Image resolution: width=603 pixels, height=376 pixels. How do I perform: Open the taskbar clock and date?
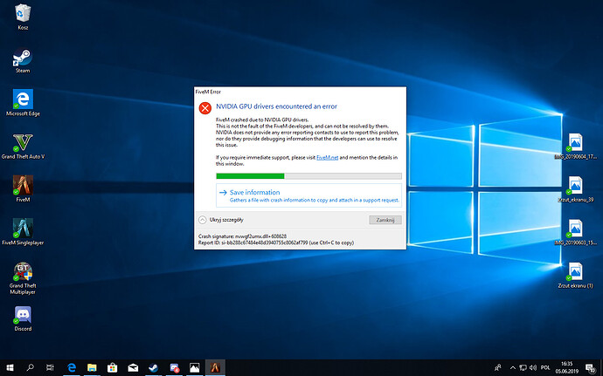569,367
